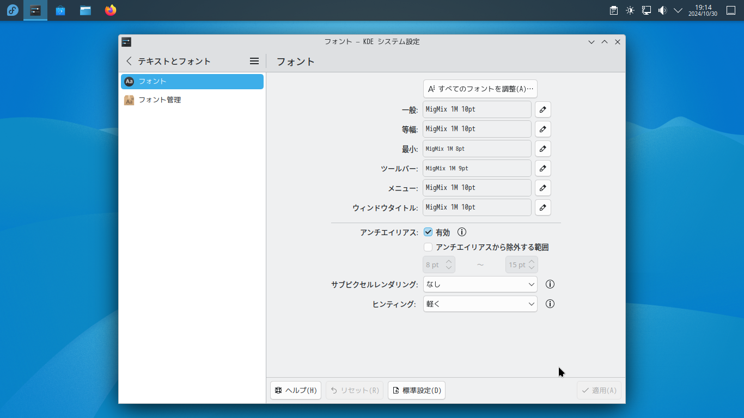
Task: Click the window menu icon in titlebar
Action: pyautogui.click(x=126, y=42)
